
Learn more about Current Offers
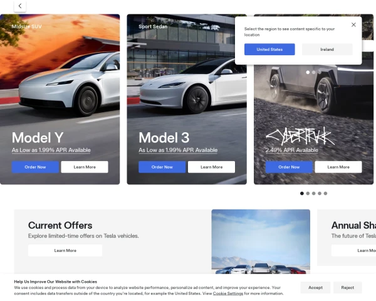[65, 251]
